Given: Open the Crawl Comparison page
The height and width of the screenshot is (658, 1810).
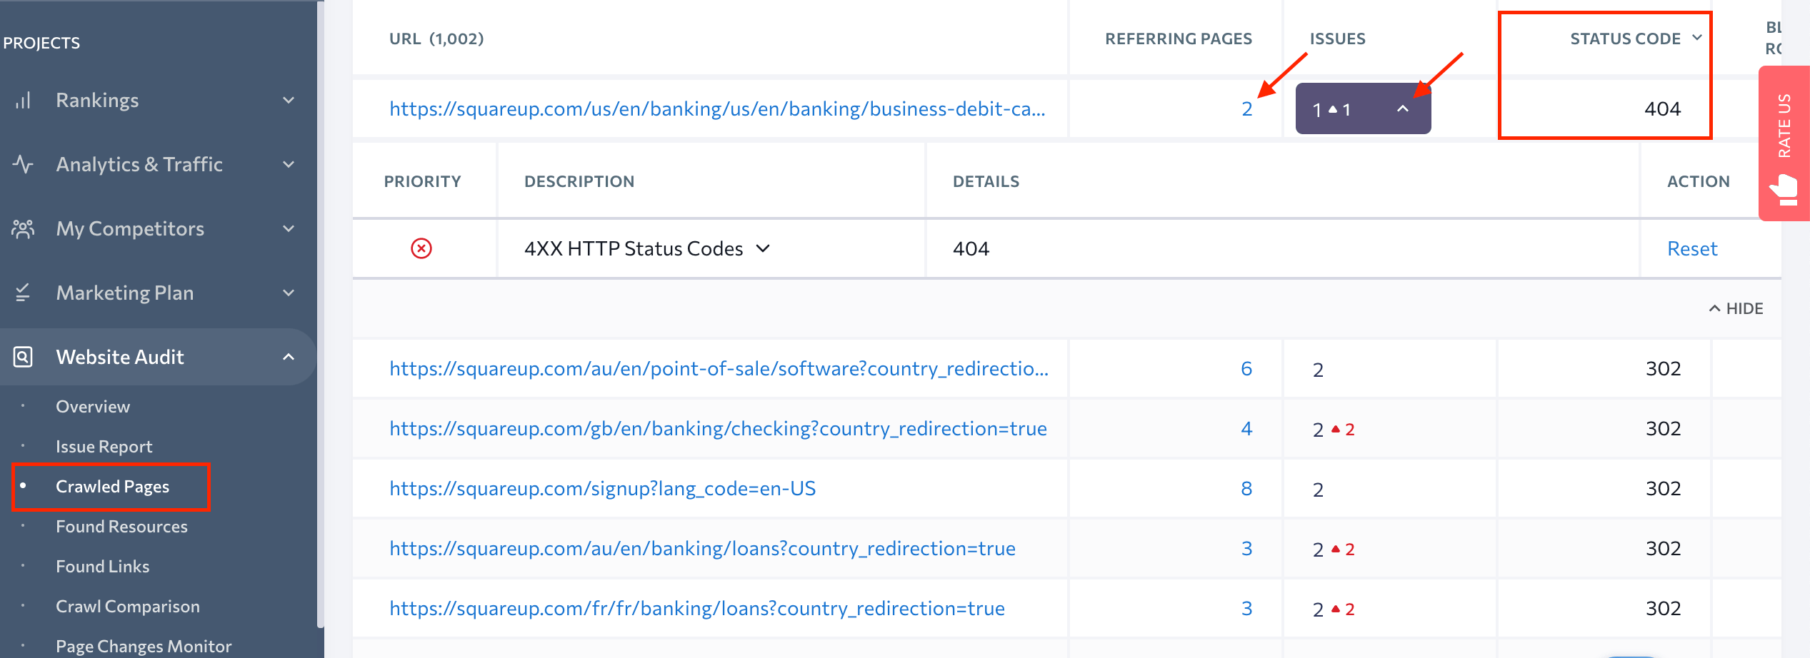Looking at the screenshot, I should (128, 607).
